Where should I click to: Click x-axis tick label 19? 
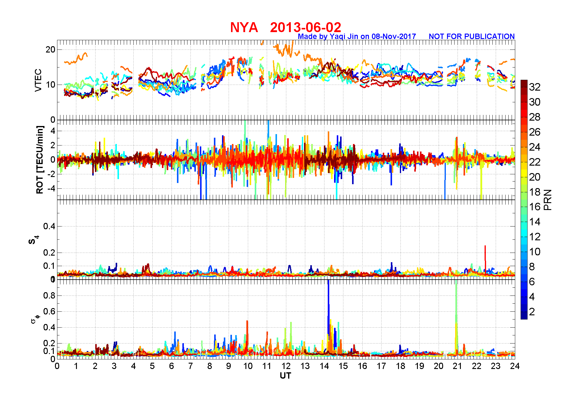(x=419, y=366)
